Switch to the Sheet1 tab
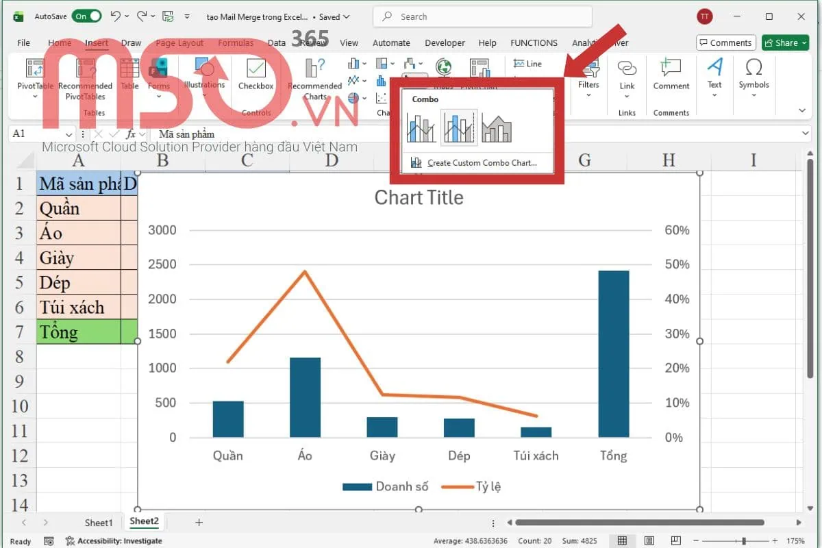822x548 pixels. [98, 522]
